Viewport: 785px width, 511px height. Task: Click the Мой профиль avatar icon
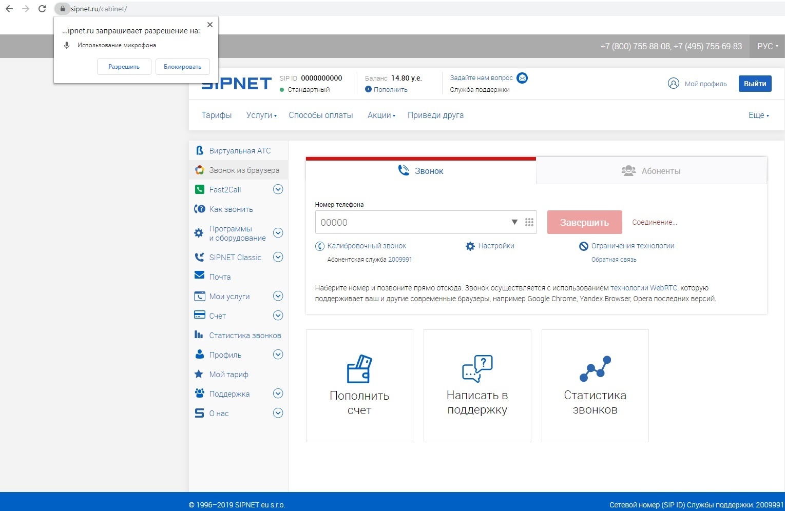coord(673,83)
